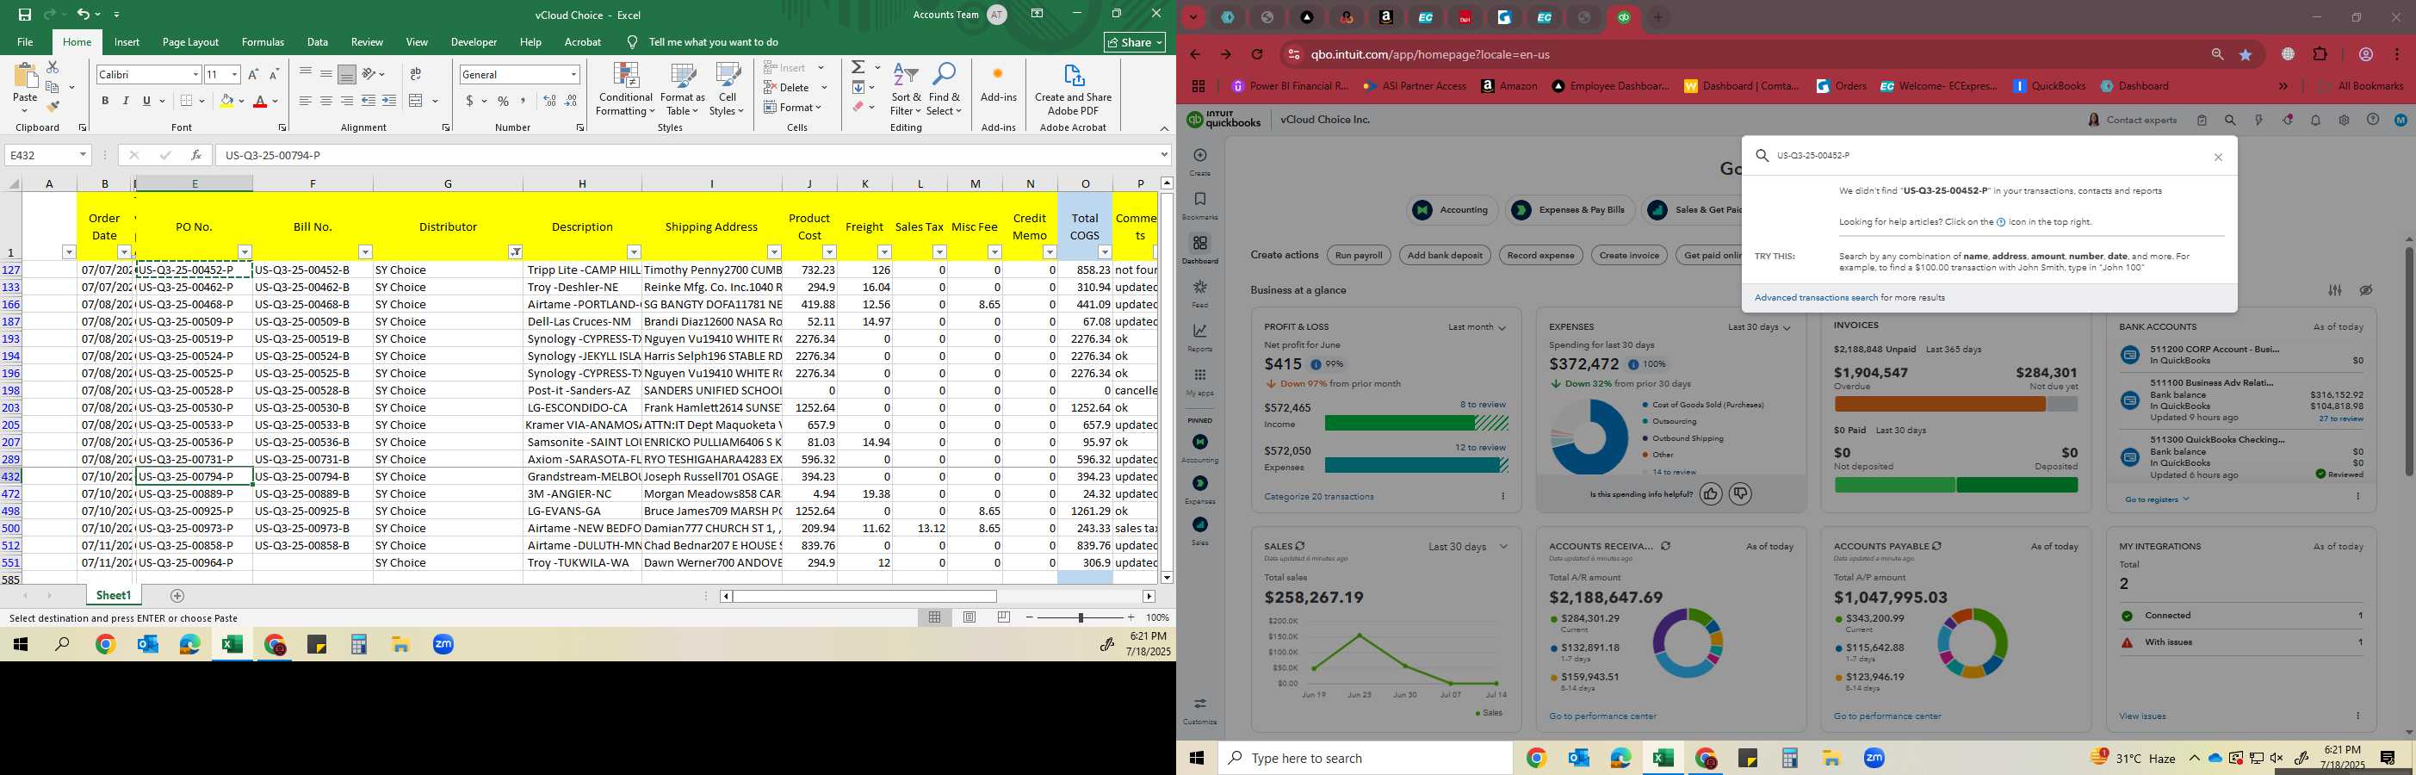
Task: Open Last month dropdown in Profit & Loss
Action: pyautogui.click(x=1477, y=327)
